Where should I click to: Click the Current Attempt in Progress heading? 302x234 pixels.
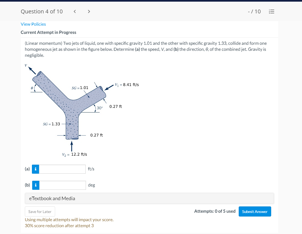[48, 32]
